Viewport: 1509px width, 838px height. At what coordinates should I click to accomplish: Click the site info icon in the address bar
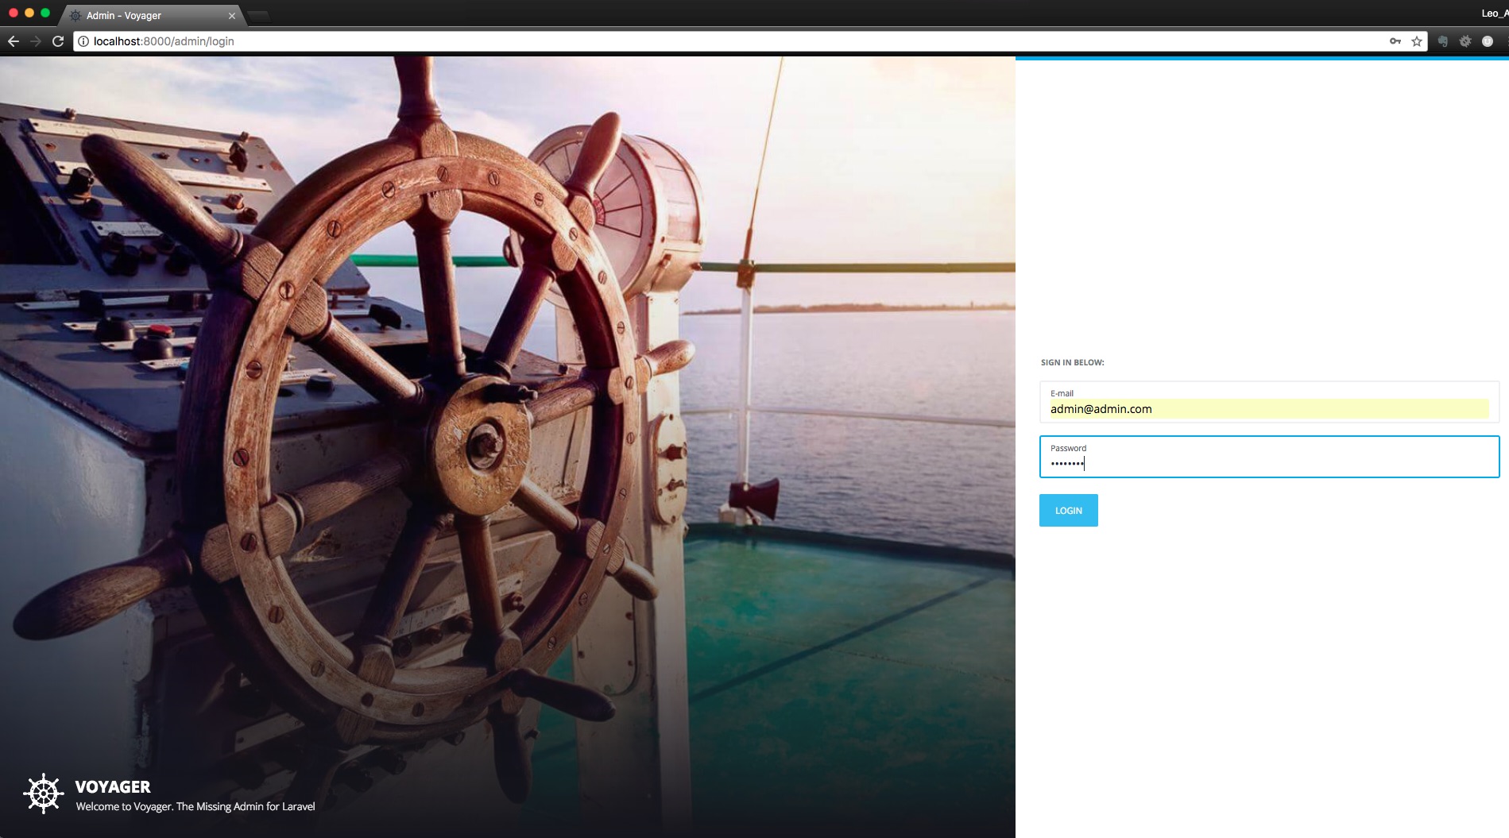coord(83,41)
